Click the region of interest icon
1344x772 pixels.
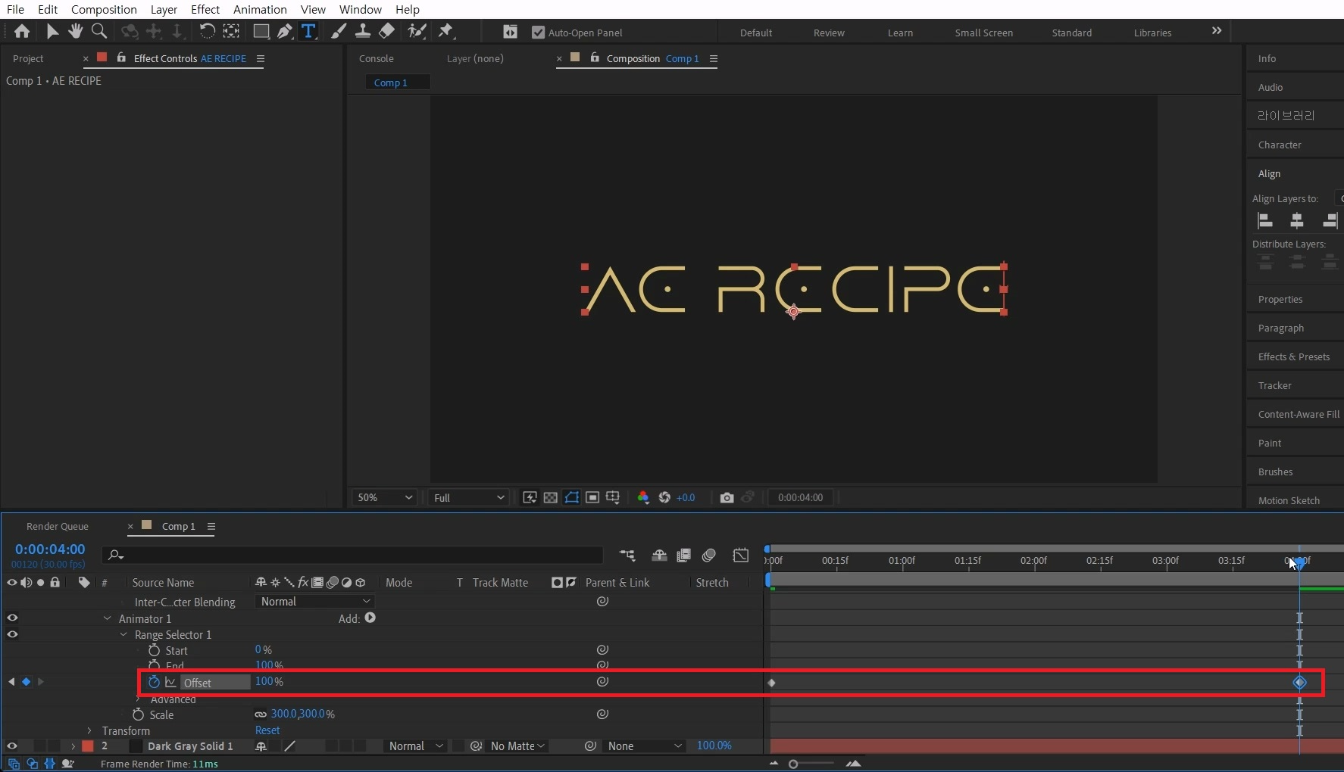tap(592, 497)
